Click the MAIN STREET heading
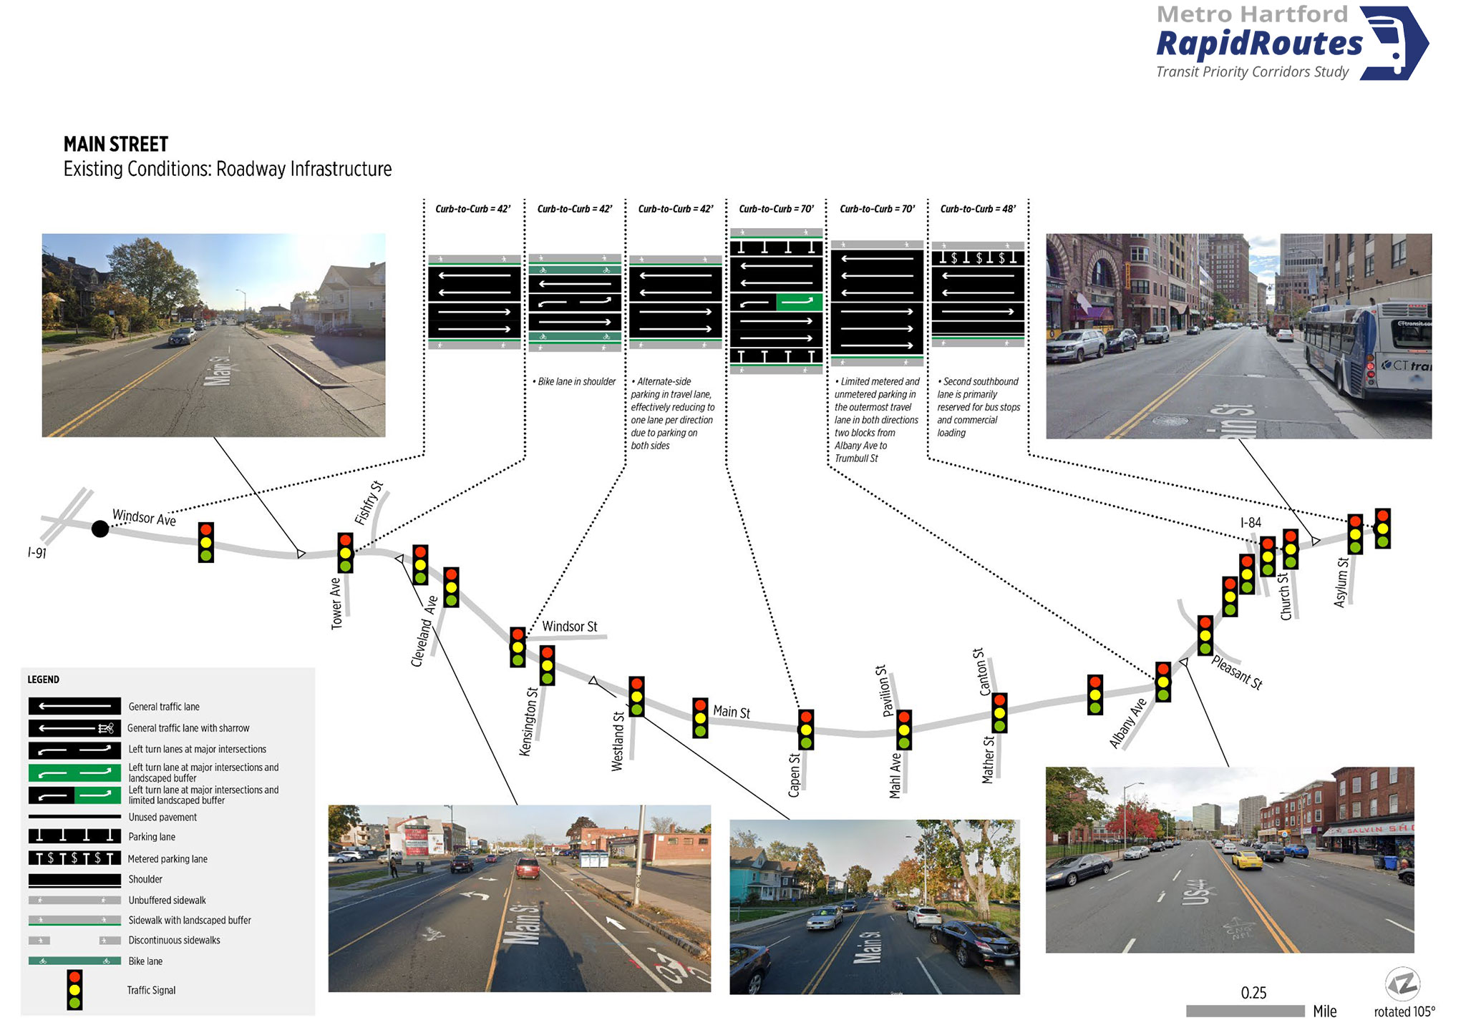The height and width of the screenshot is (1030, 1466). (x=116, y=144)
